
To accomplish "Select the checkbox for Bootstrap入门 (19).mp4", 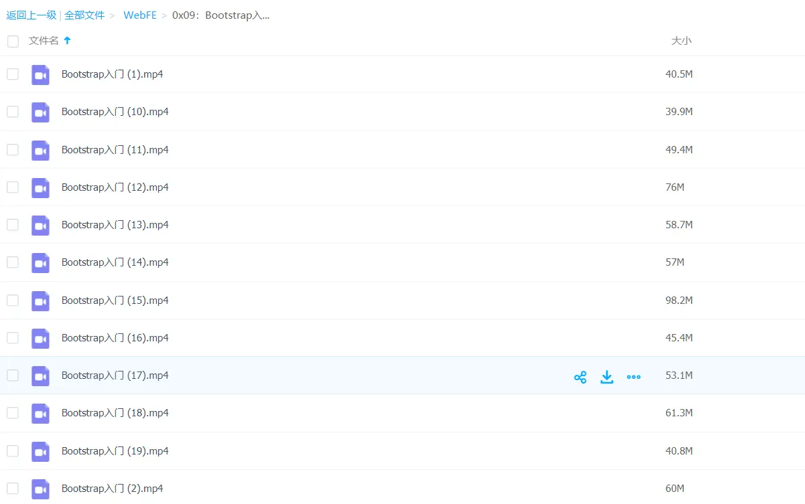I will pos(13,451).
